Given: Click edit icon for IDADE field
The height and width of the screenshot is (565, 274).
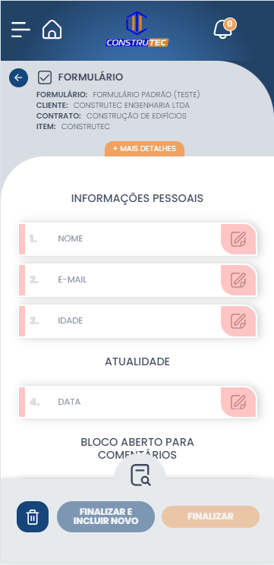Looking at the screenshot, I should click(238, 321).
